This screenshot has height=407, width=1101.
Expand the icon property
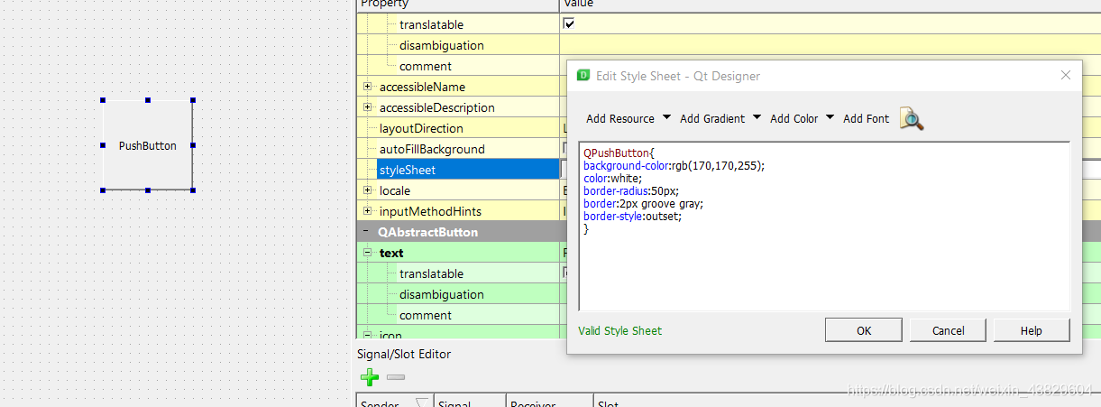pos(367,336)
